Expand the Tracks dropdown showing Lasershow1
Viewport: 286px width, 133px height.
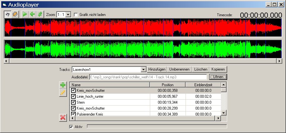(144, 70)
